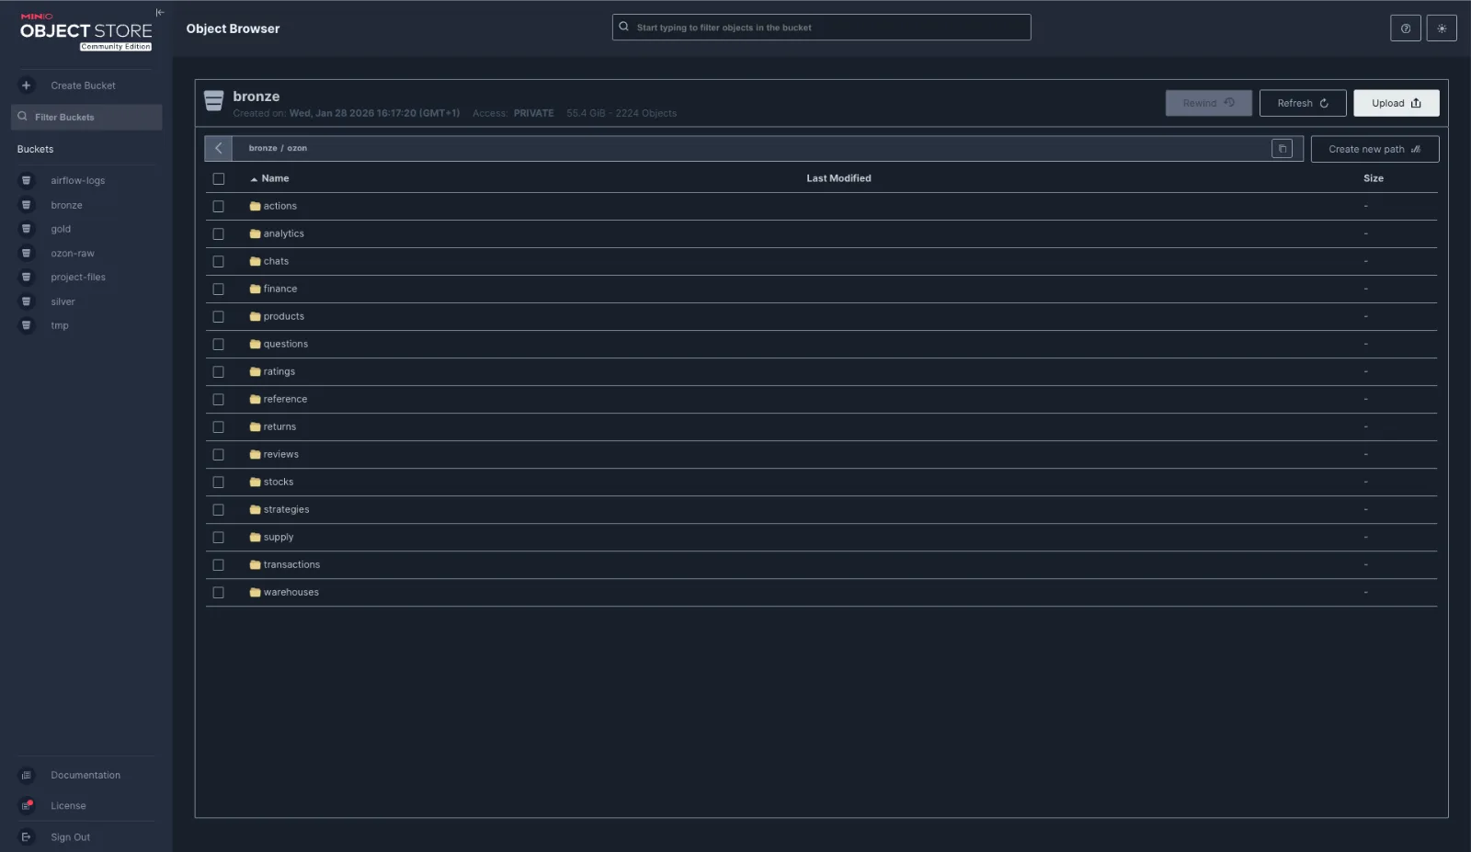Check the box for the actions folder
Viewport: 1471px width, 852px height.
[x=218, y=206]
